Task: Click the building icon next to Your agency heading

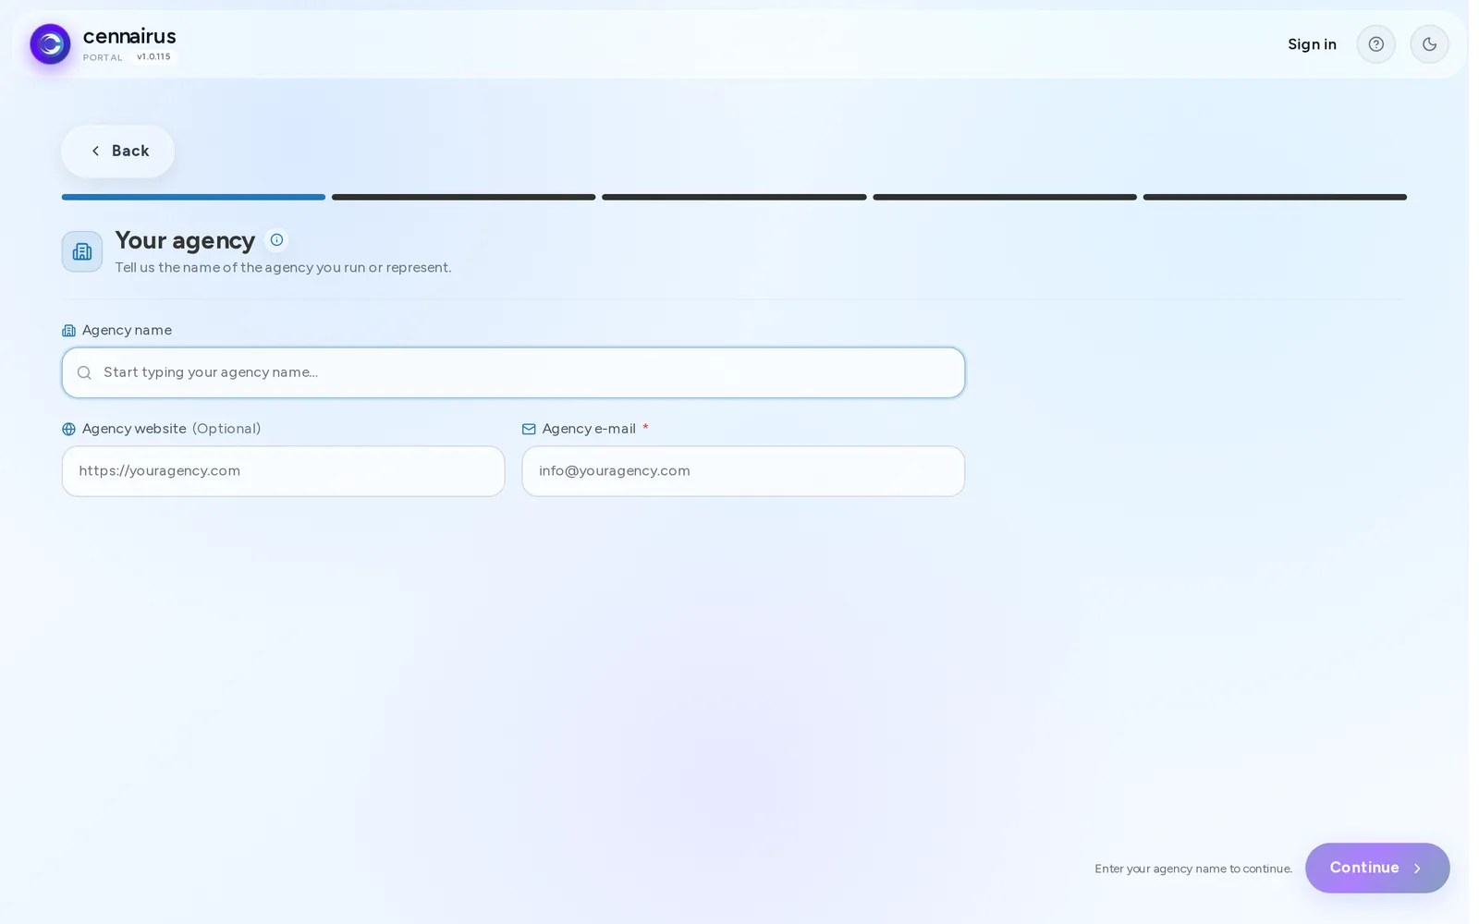Action: tap(82, 251)
